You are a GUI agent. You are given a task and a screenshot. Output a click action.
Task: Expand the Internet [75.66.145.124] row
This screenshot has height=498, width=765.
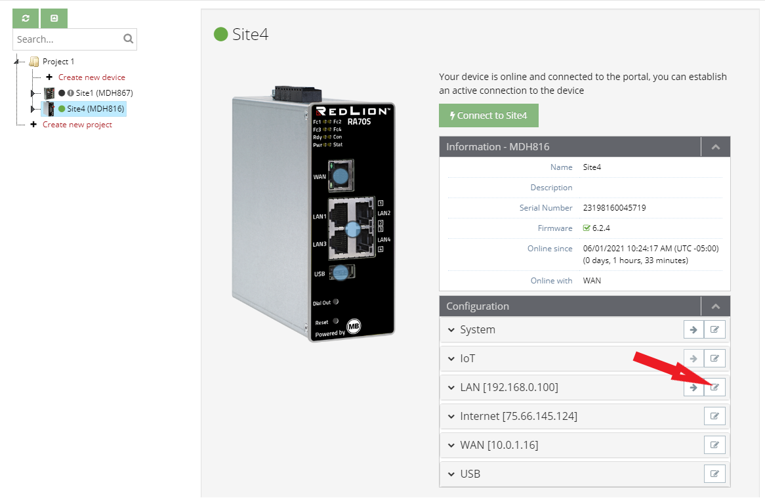click(x=451, y=417)
